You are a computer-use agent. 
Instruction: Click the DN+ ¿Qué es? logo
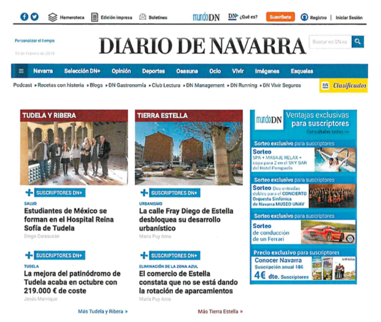(243, 17)
